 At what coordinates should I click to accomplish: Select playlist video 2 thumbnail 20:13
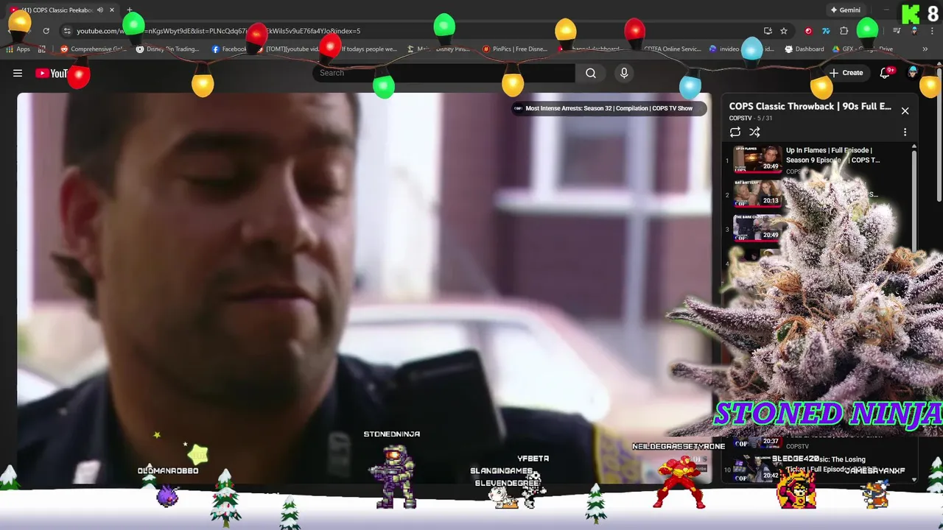(757, 194)
